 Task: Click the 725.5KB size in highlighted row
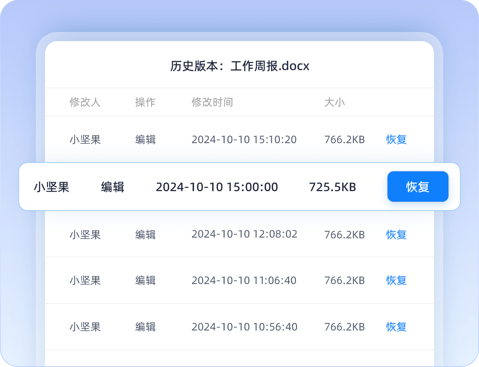pos(332,187)
